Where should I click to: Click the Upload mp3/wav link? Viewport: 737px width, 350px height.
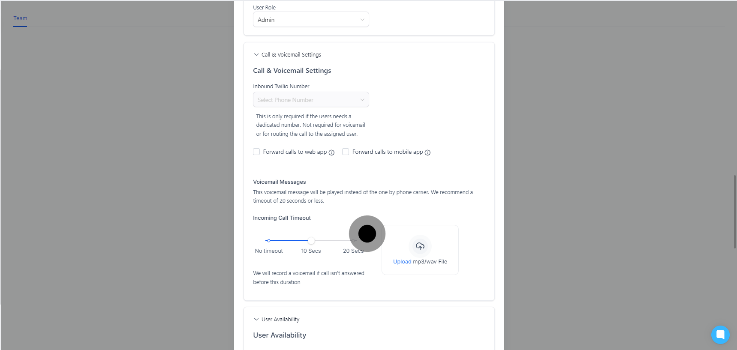[x=402, y=262]
